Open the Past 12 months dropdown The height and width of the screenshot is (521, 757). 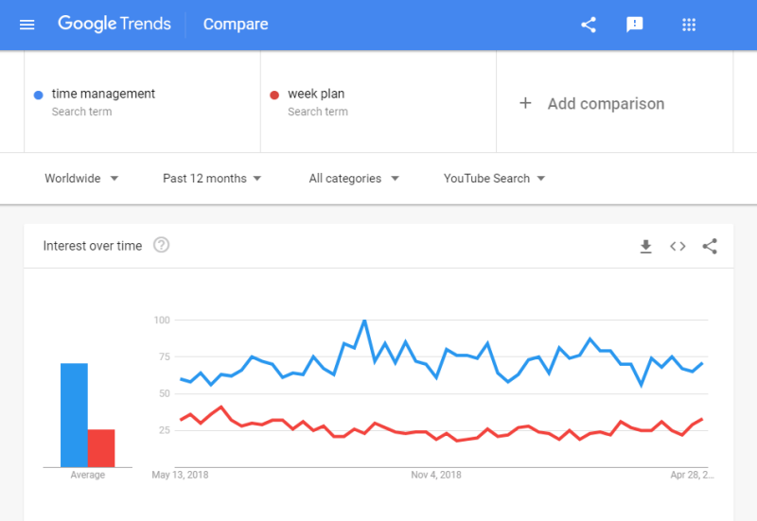point(211,179)
